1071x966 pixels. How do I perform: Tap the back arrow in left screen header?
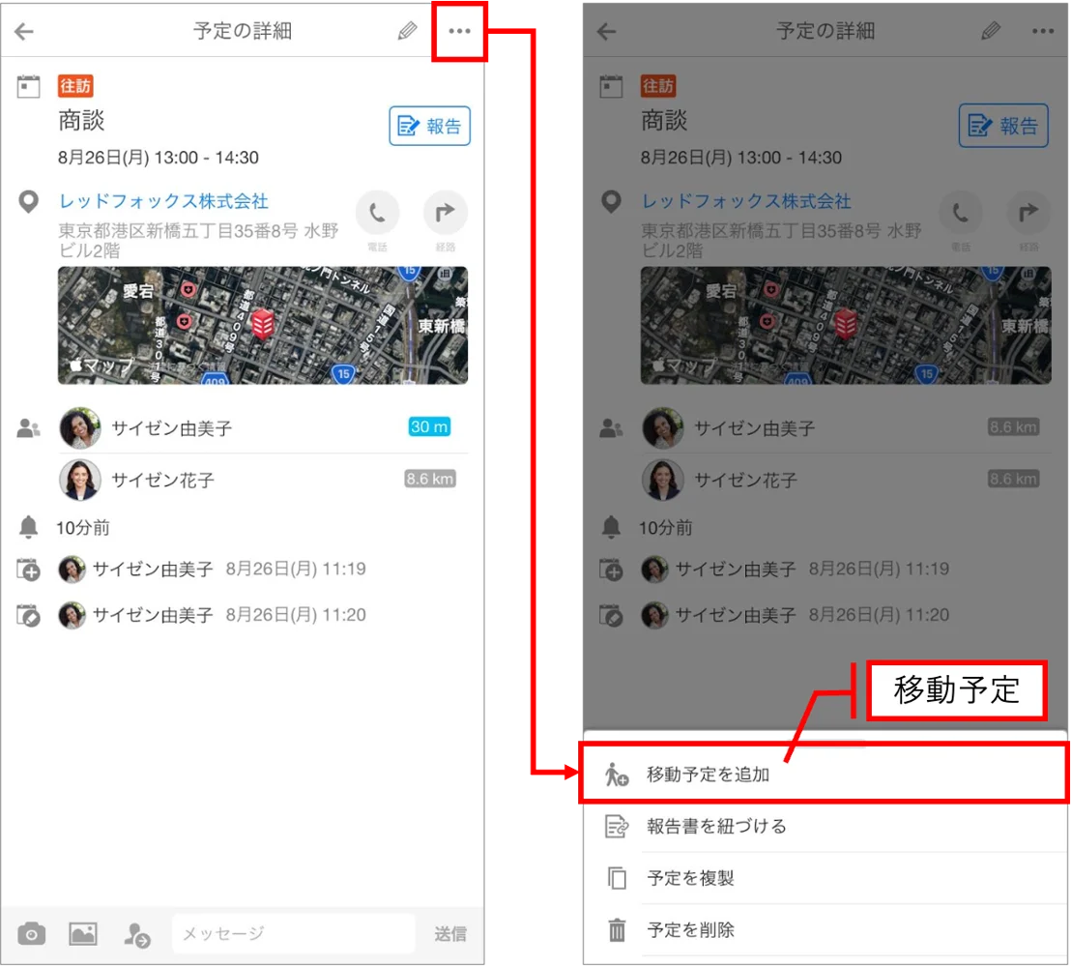click(24, 31)
